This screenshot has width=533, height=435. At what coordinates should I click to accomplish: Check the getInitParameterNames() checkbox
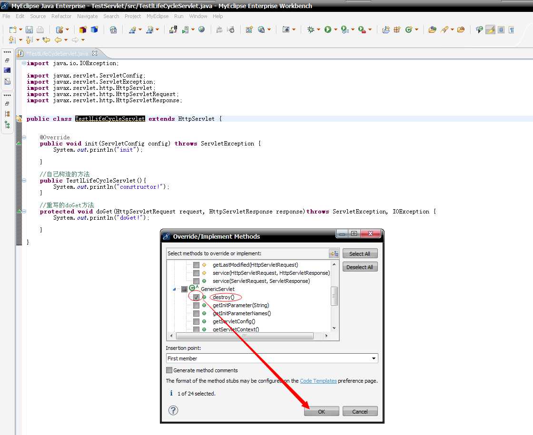(x=196, y=313)
